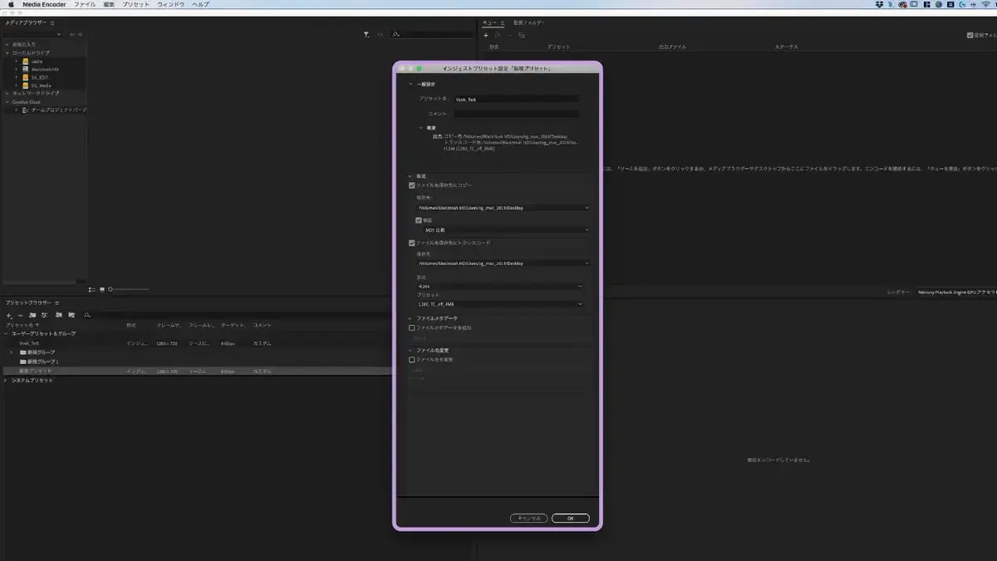Open the ファイル menu in menu bar
This screenshot has height=561, width=997.
[85, 4]
